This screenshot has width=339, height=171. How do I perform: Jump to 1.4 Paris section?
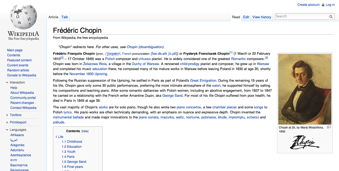(68, 157)
